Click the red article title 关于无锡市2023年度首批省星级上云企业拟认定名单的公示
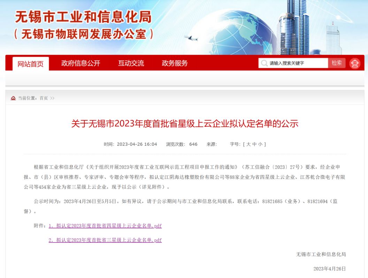 click(185, 124)
